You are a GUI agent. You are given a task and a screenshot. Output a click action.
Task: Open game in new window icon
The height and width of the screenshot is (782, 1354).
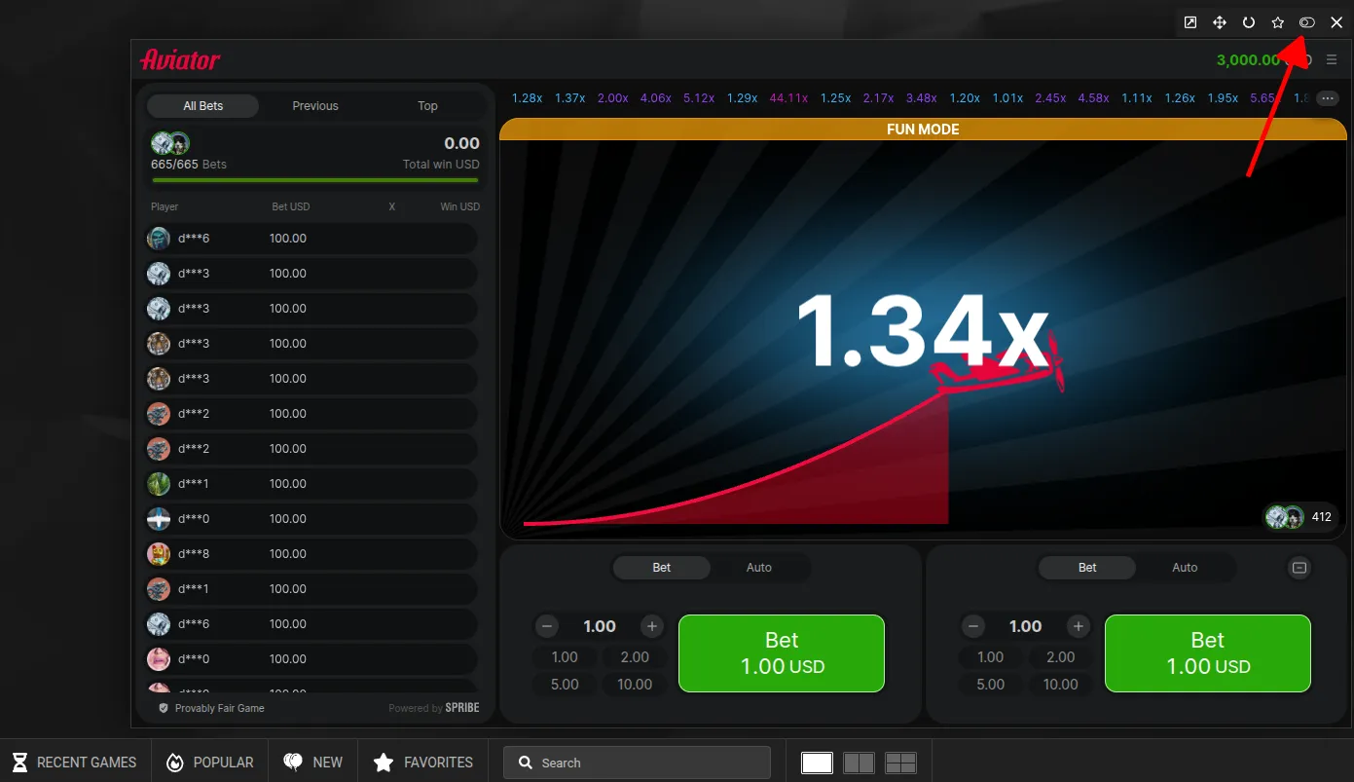[x=1189, y=22]
